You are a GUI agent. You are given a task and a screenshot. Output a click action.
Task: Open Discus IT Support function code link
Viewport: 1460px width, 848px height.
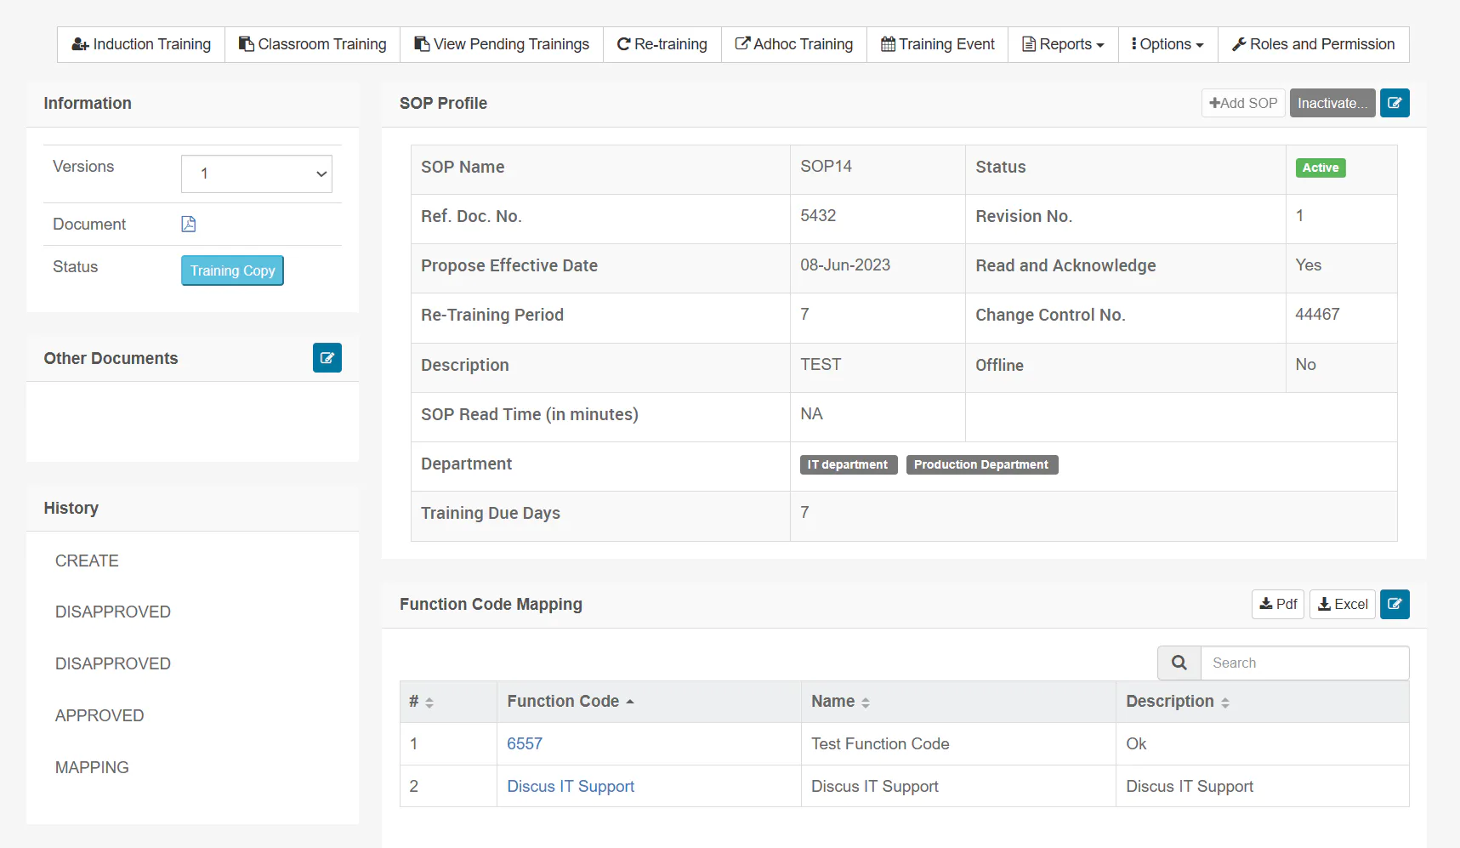tap(571, 786)
